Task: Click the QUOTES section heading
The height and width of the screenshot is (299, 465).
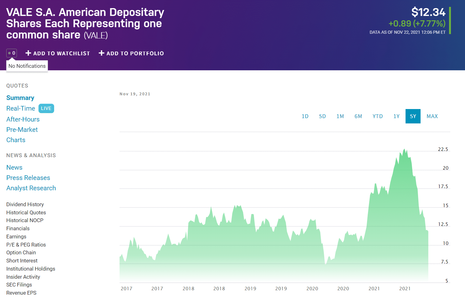Action: click(17, 86)
